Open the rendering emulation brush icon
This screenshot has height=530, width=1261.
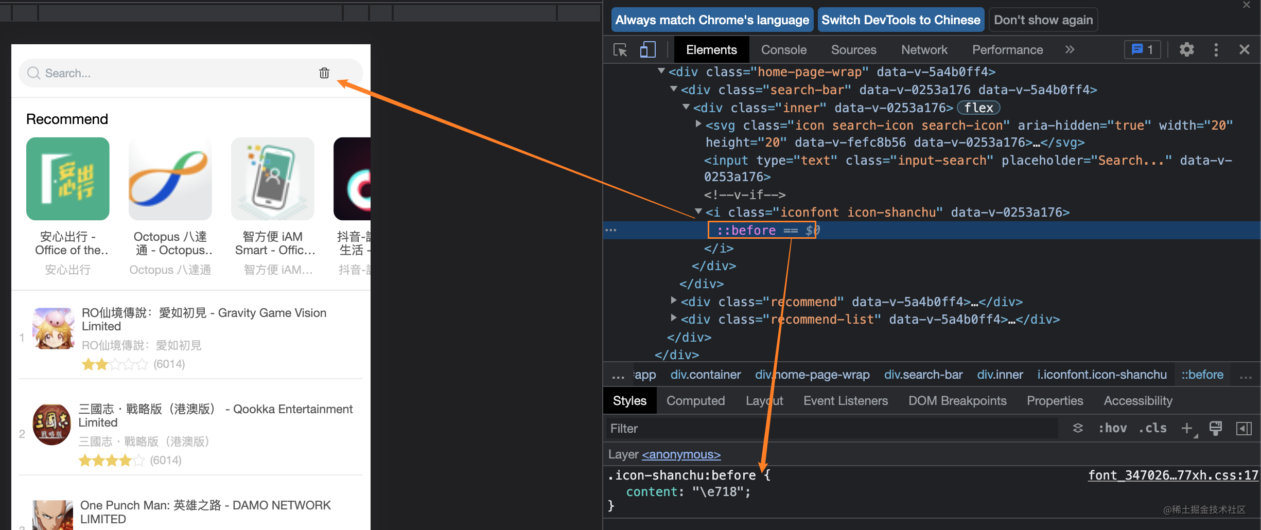[1216, 428]
